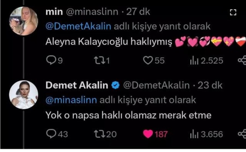Open min's profile picture

click(x=24, y=21)
